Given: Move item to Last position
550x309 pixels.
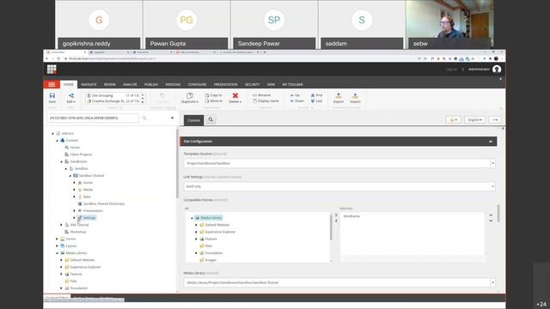Looking at the screenshot, I should pos(317,101).
